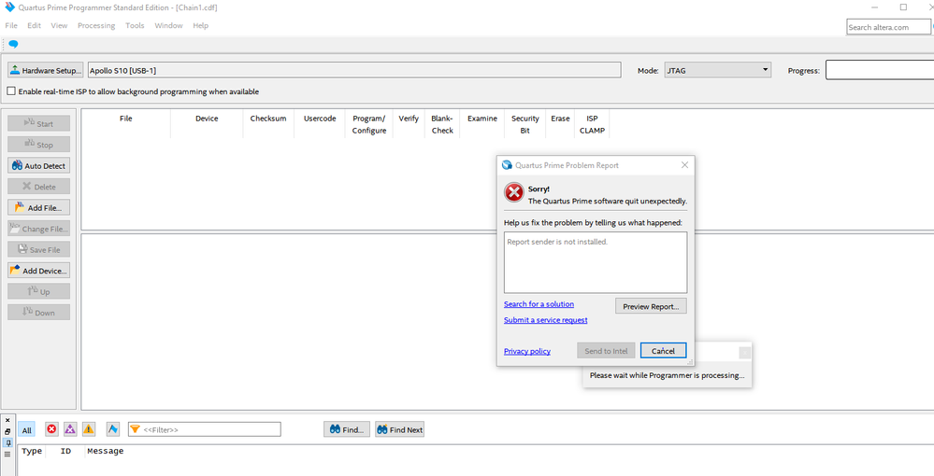Click Find Next in messages panel
The image size is (934, 476).
click(400, 429)
